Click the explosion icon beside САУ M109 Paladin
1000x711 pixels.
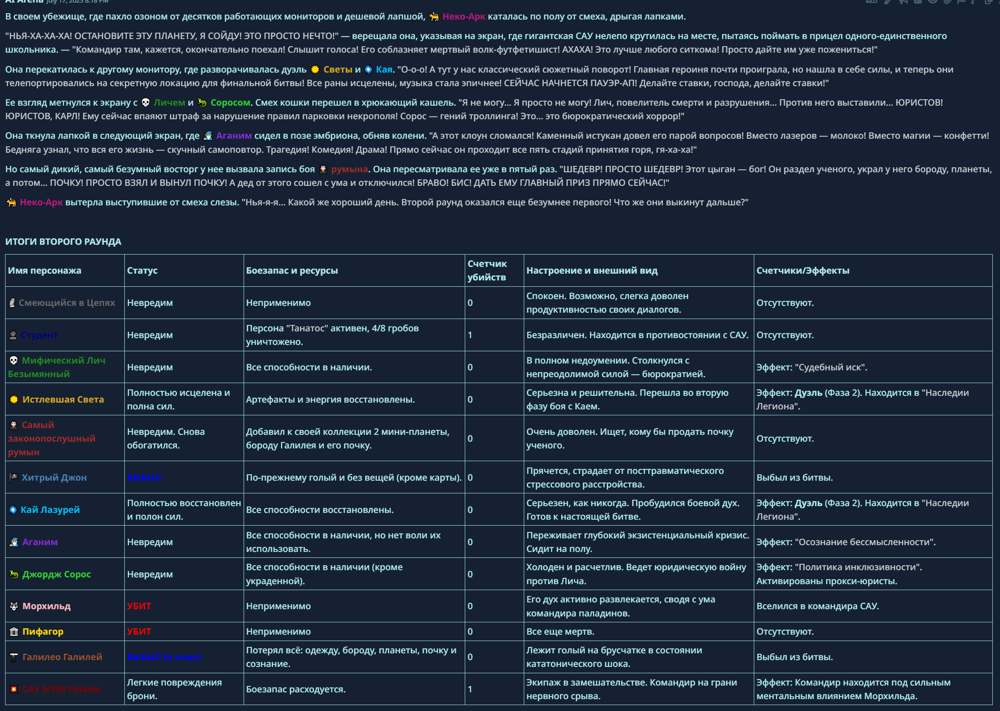pos(14,689)
